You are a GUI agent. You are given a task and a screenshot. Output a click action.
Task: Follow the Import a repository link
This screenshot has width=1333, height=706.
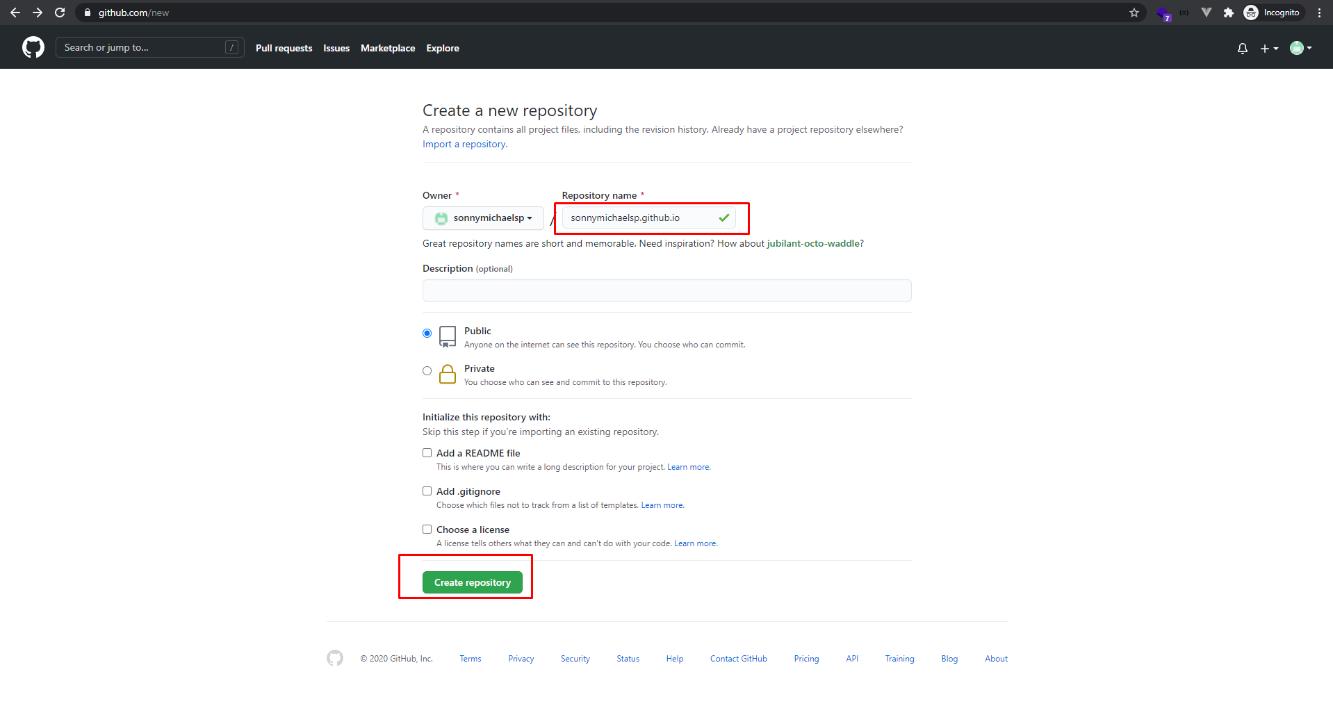[x=464, y=144]
